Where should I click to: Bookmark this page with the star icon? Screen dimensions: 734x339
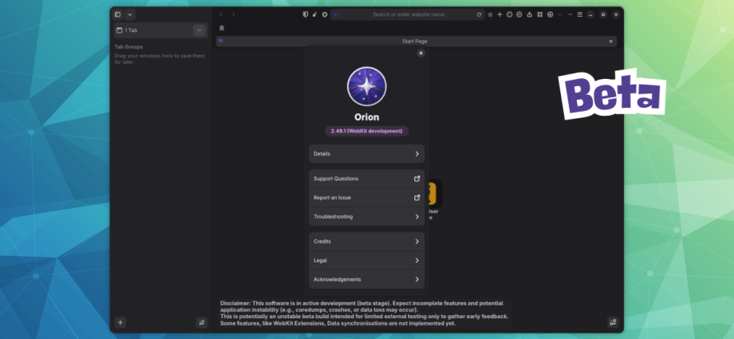pyautogui.click(x=490, y=14)
